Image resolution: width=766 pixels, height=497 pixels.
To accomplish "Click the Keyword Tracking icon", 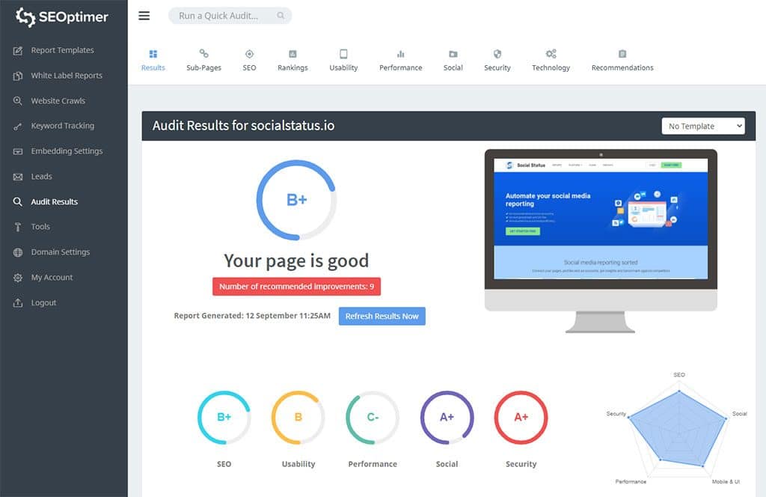I will 18,126.
